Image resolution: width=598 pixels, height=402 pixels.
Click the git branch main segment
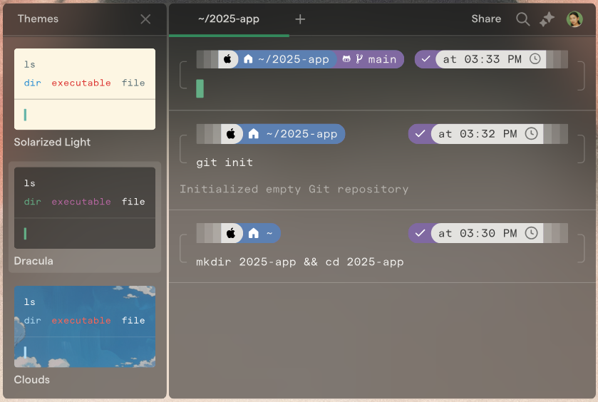pos(375,59)
